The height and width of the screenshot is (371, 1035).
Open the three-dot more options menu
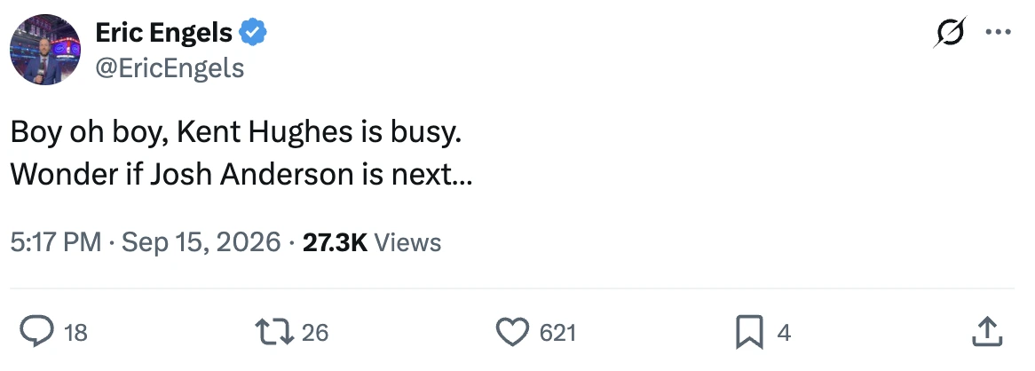(x=998, y=32)
